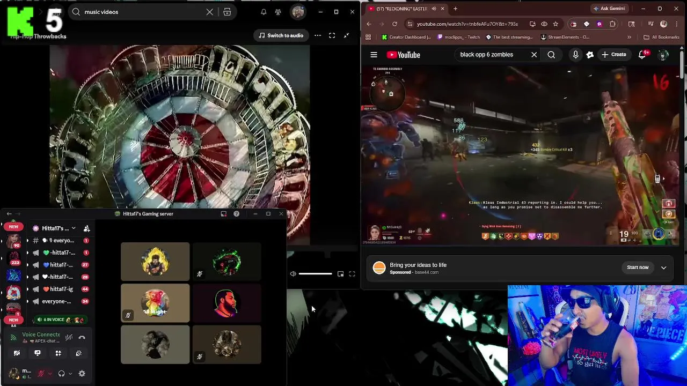This screenshot has width=687, height=386.
Task: Click the YouTube 'Create' button
Action: [x=614, y=55]
